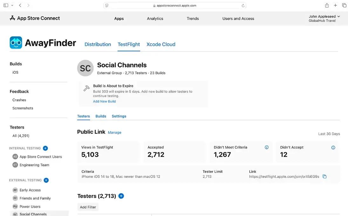Switch to the Distribution tab

point(98,45)
